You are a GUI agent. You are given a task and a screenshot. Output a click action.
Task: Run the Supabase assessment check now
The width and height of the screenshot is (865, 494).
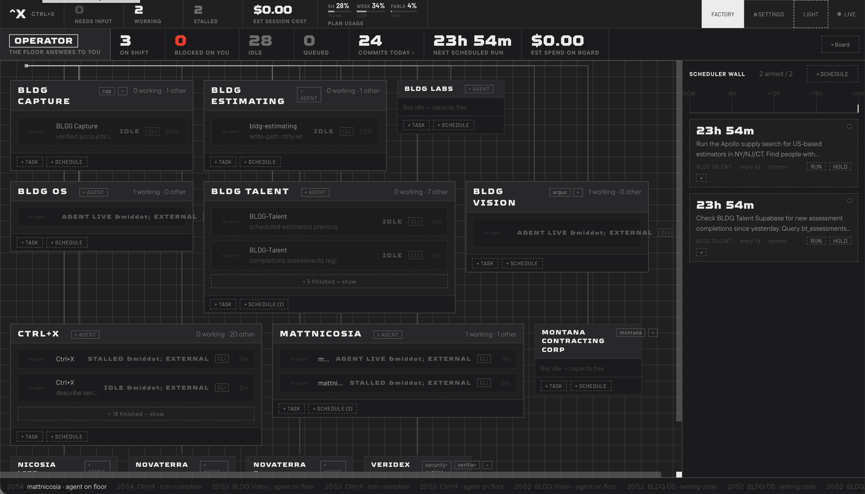(816, 241)
